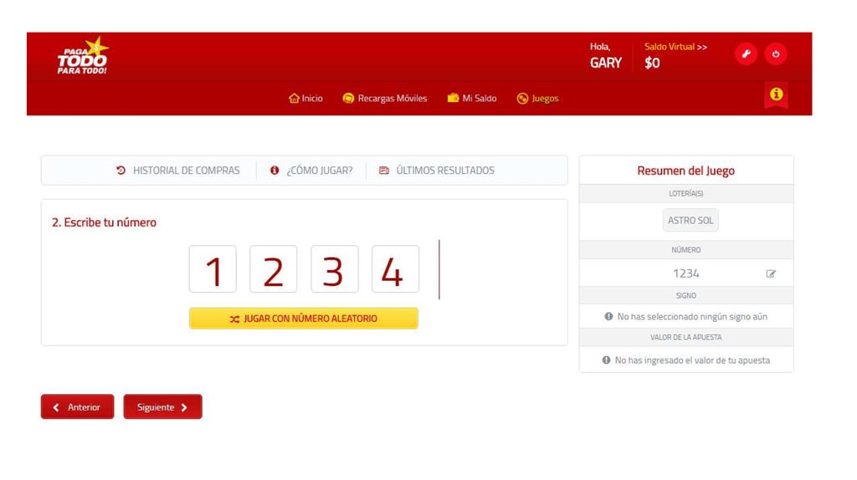Go back with the Anterior button
The image size is (857, 480).
tap(77, 407)
